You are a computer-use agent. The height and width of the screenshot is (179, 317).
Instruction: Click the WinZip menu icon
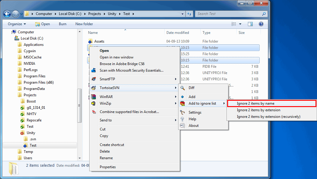(93, 103)
